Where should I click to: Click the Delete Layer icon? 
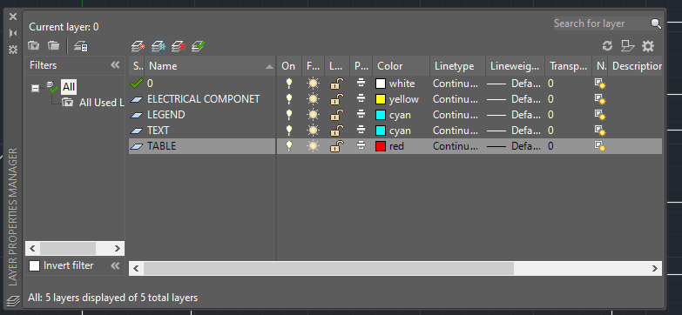(179, 46)
